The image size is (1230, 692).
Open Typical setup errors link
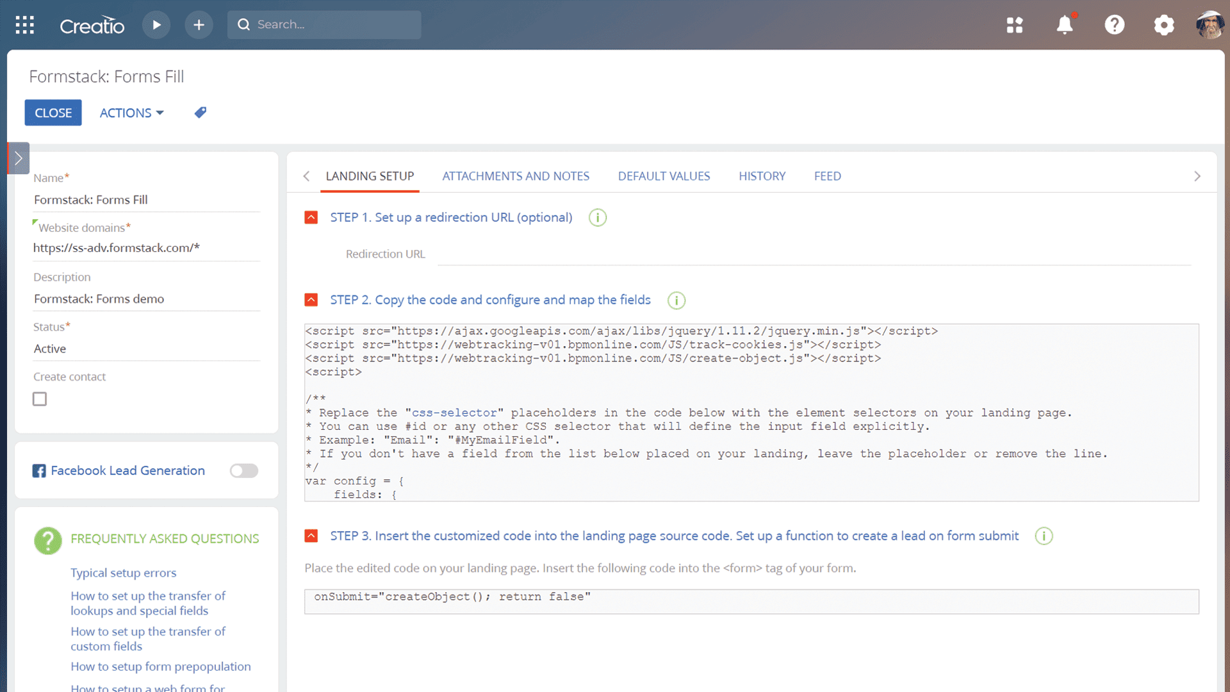pyautogui.click(x=123, y=573)
